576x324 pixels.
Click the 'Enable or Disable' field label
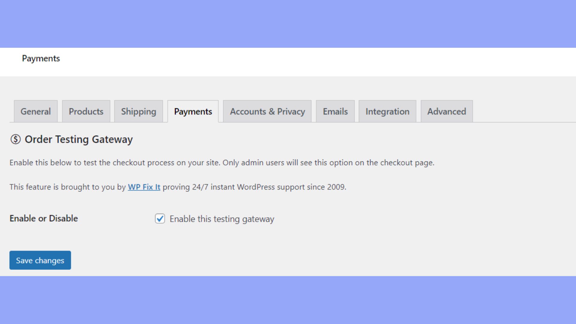[x=44, y=218]
